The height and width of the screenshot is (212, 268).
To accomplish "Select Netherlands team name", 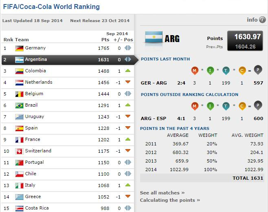I will pyautogui.click(x=39, y=82).
